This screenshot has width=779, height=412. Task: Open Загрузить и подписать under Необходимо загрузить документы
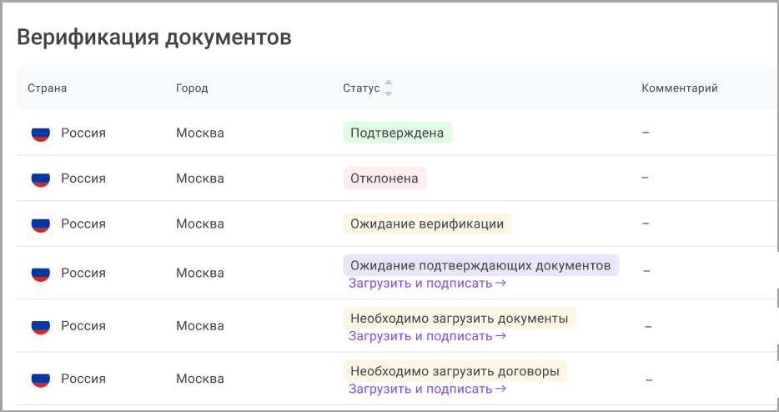(427, 336)
